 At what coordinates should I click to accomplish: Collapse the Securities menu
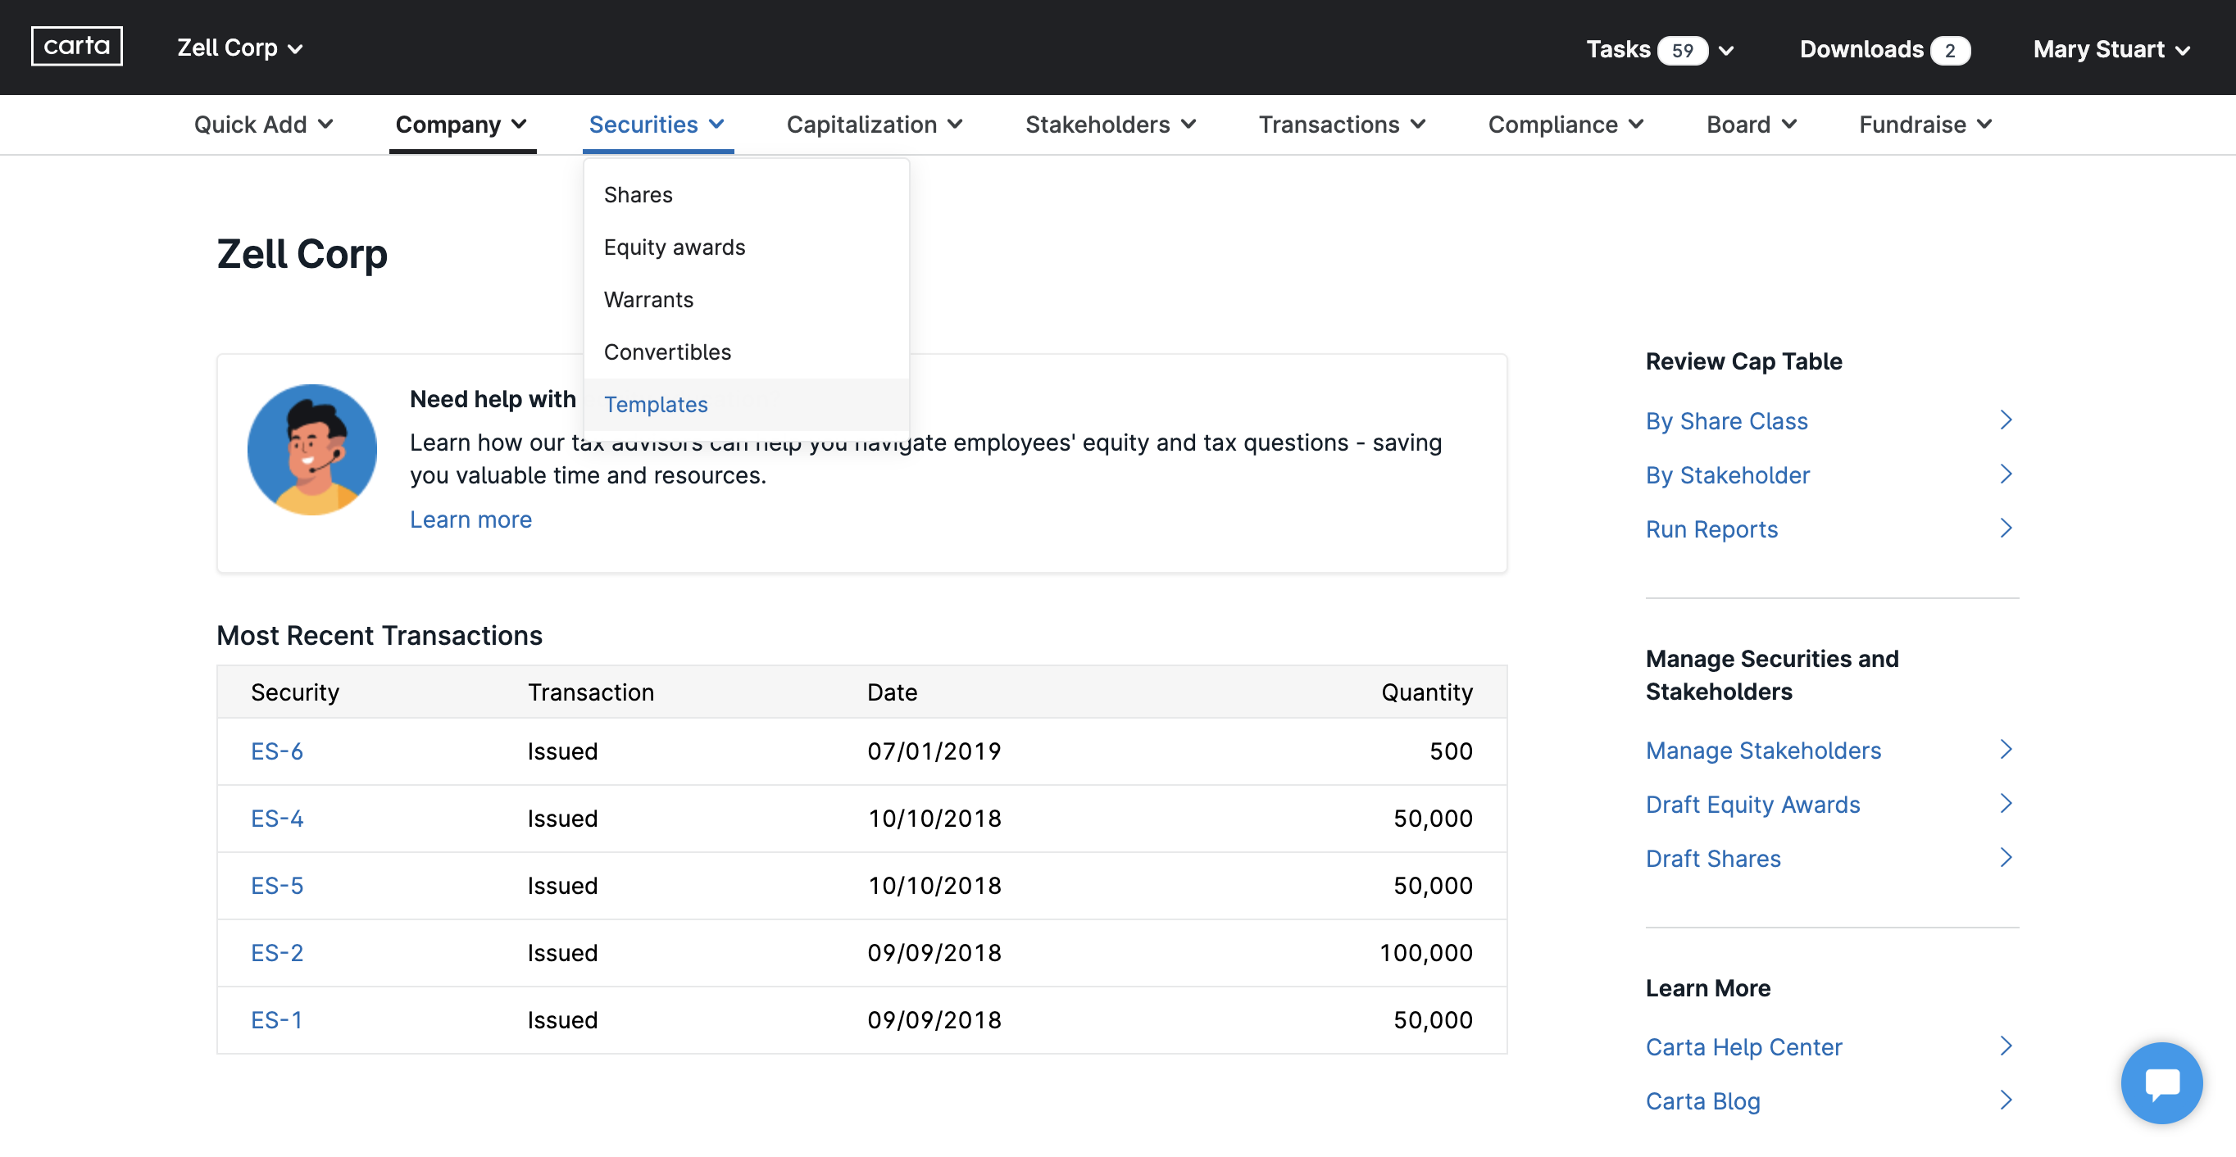(x=657, y=124)
